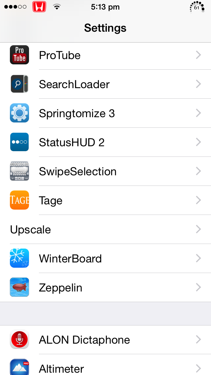Tap the Settings title header

click(105, 28)
